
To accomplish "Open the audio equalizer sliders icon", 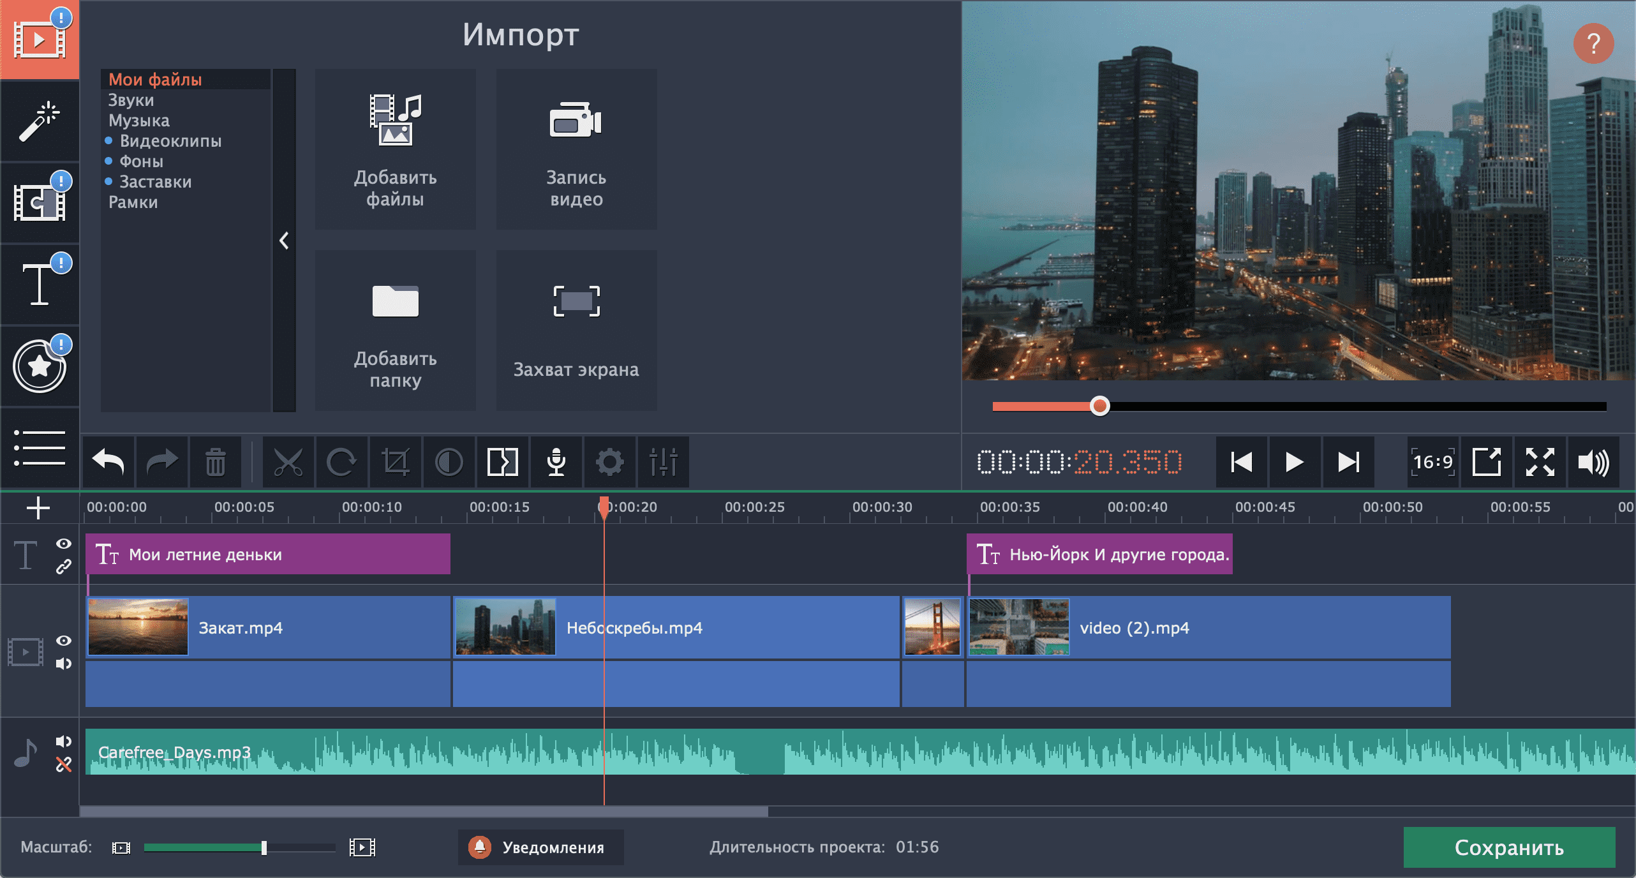I will [x=663, y=462].
